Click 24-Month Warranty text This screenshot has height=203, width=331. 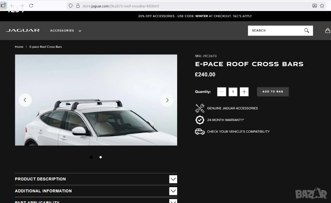pyautogui.click(x=225, y=120)
